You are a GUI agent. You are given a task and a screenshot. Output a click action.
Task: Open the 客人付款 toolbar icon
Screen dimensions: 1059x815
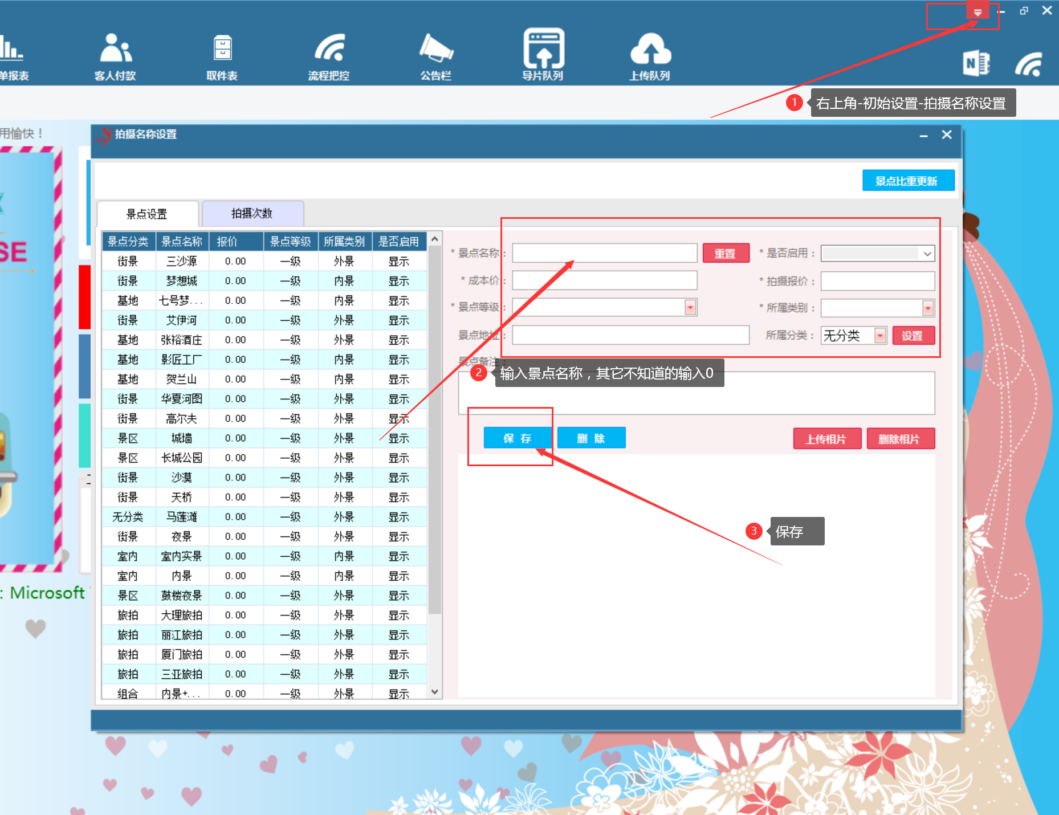pos(115,55)
